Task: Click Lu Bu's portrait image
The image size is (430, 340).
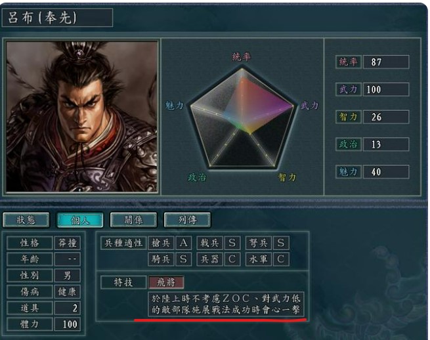Action: [81, 117]
